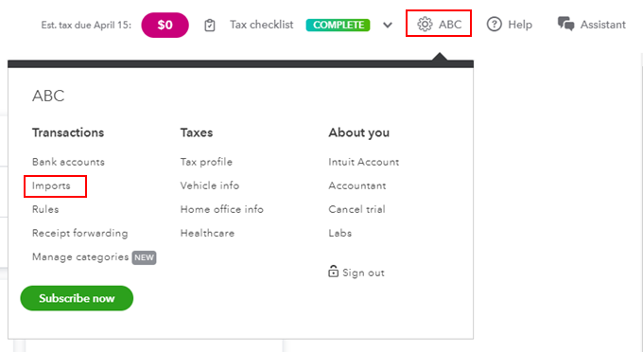This screenshot has height=352, width=643.
Task: Open Bank accounts menu item
Action: (68, 162)
